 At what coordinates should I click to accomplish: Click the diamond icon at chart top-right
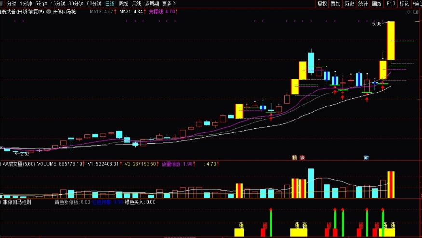408,12
